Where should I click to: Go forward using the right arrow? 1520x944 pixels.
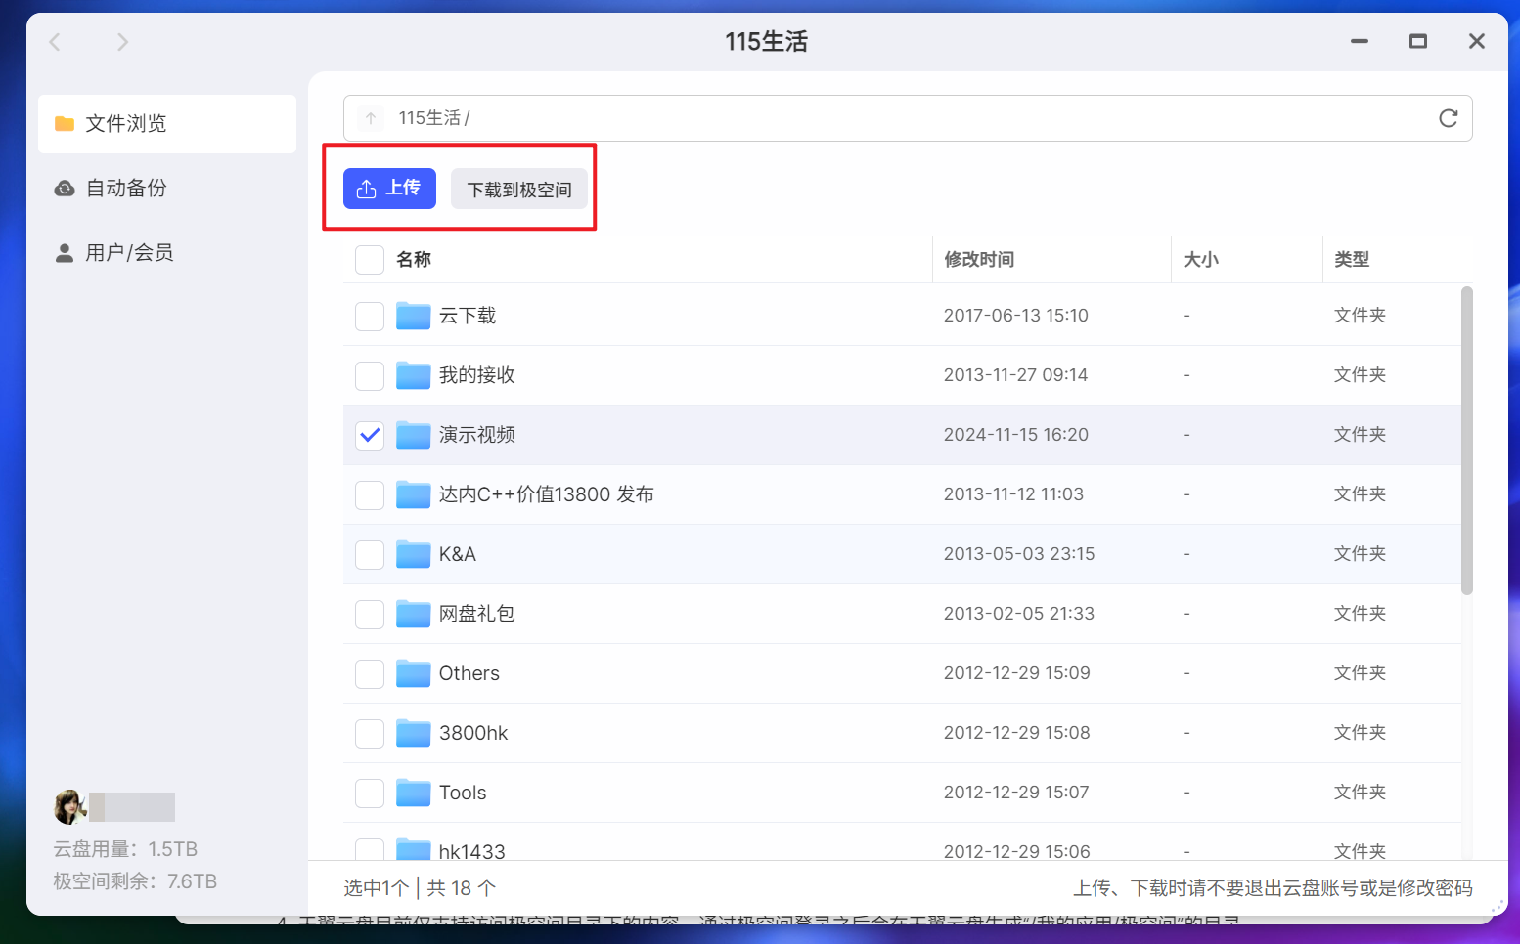122,42
